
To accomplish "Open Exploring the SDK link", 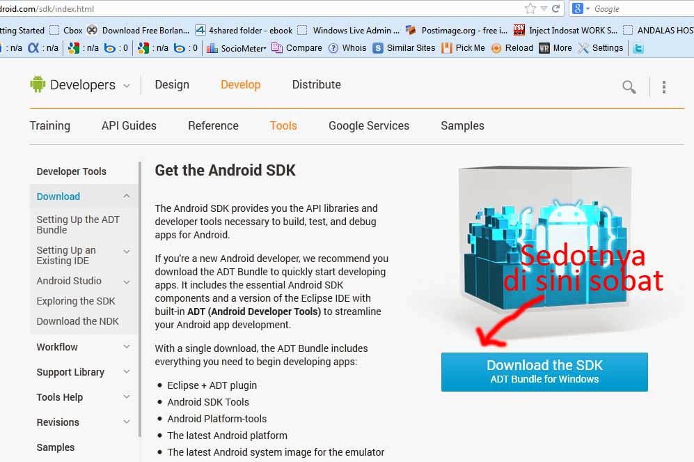I will [x=76, y=301].
